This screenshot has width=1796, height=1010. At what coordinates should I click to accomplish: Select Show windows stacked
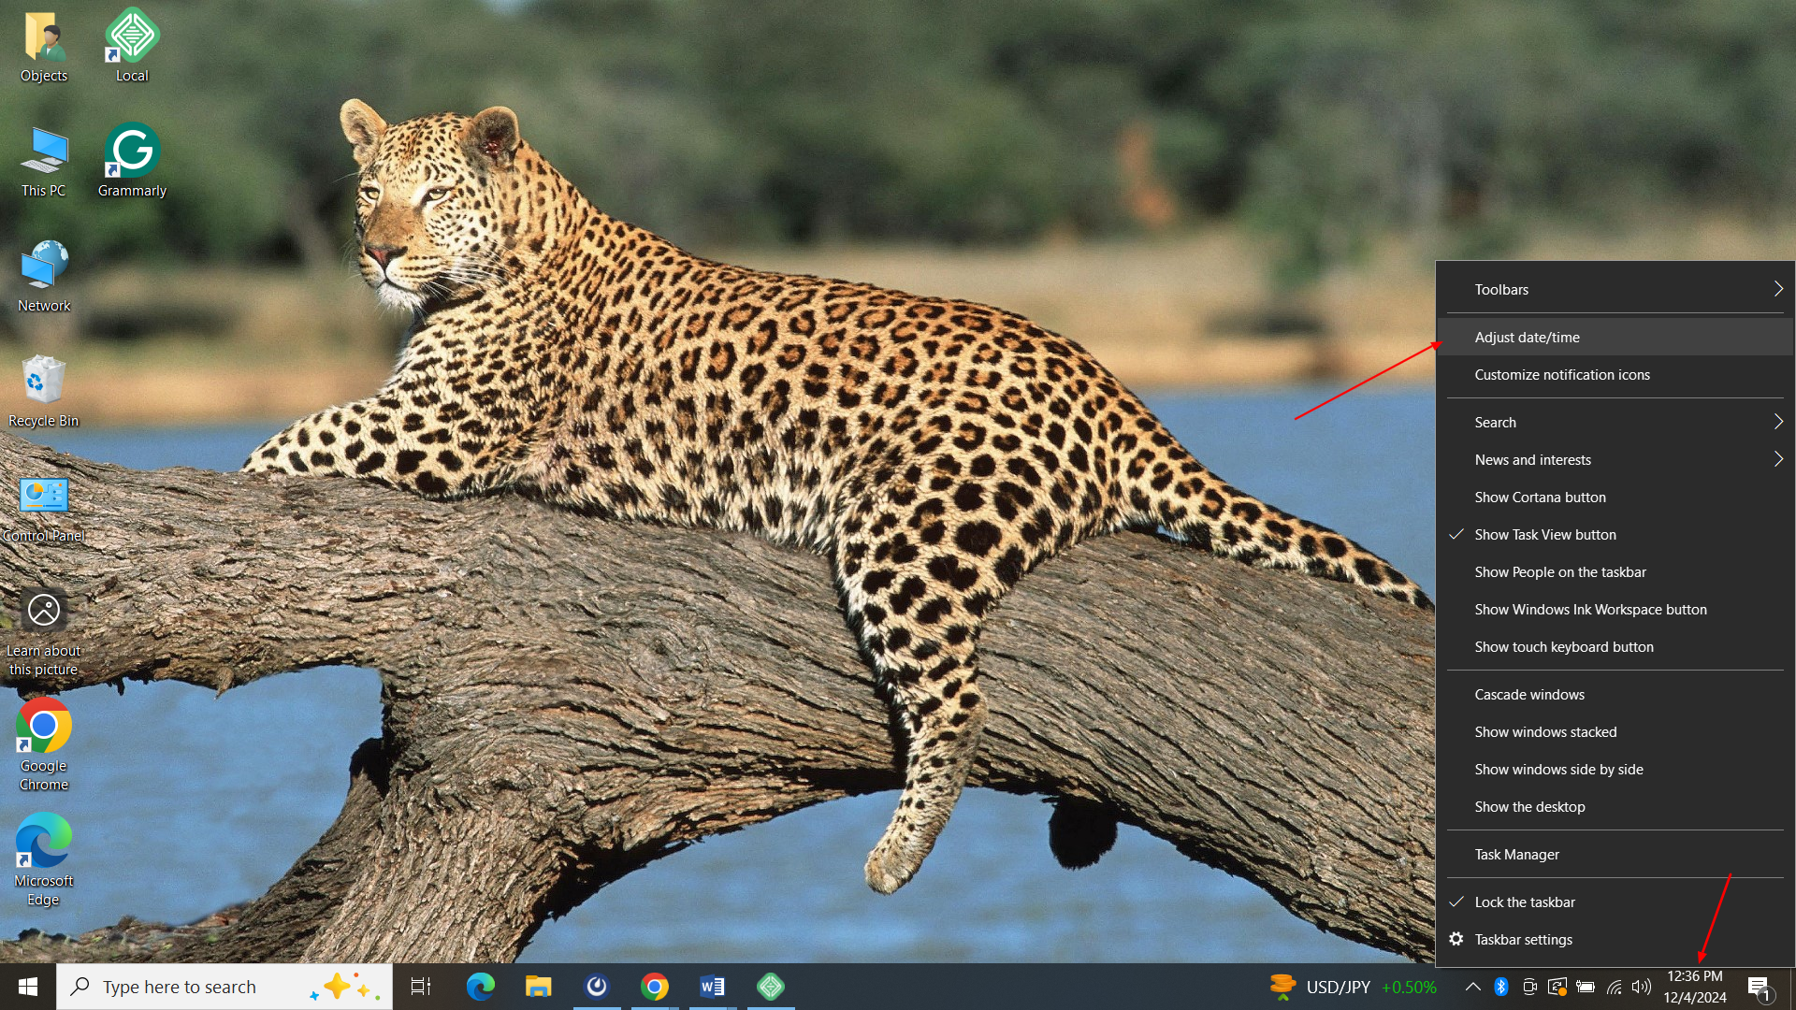(x=1615, y=731)
